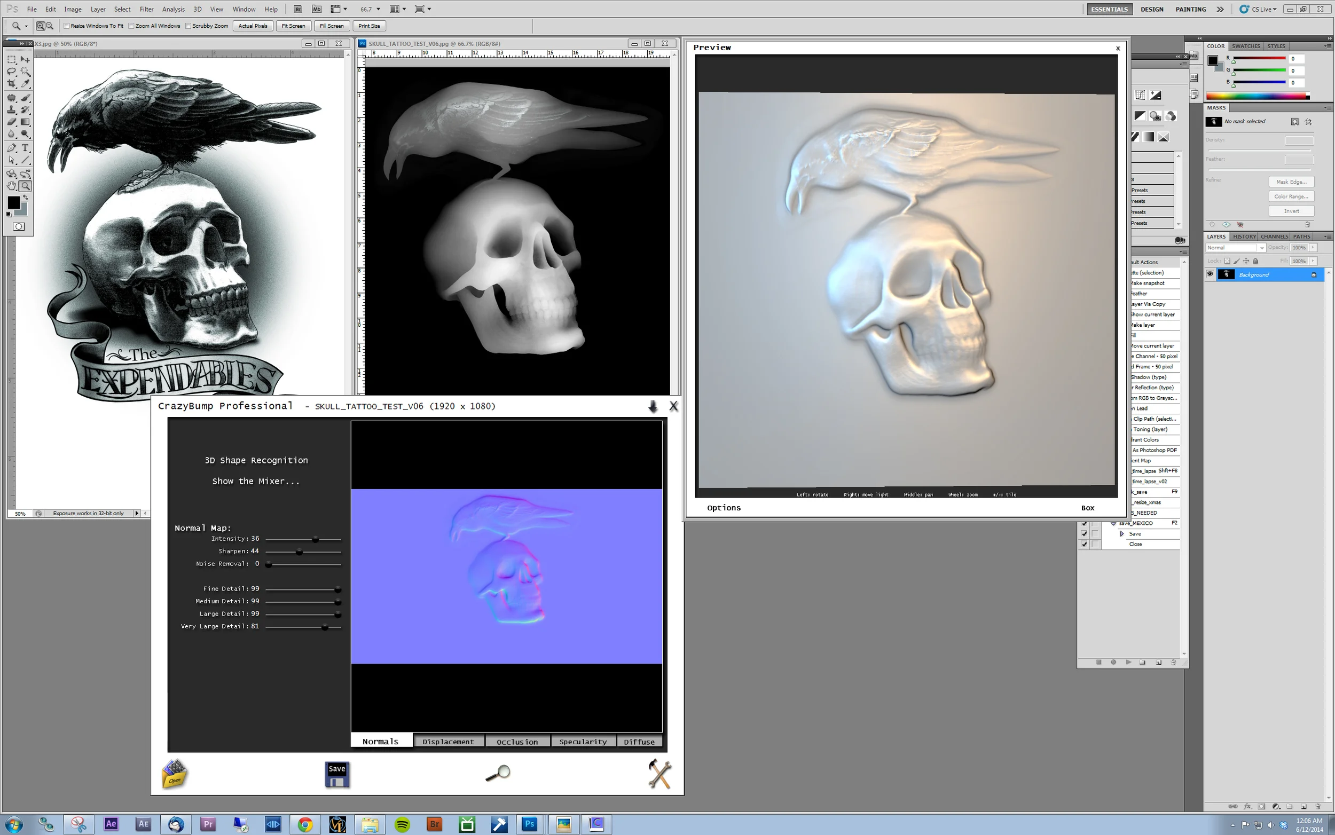Viewport: 1335px width, 835px height.
Task: Select the Eyedropper tool
Action: click(x=26, y=83)
